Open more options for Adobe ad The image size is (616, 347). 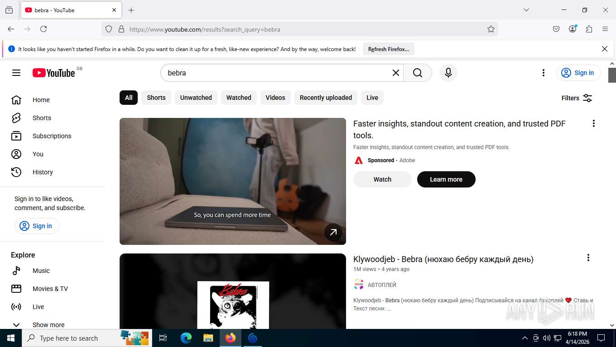[593, 123]
